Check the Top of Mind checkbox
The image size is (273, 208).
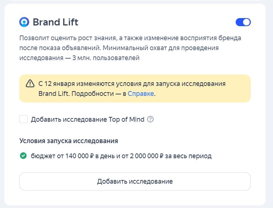click(24, 119)
